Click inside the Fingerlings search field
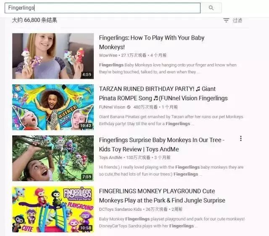Image resolution: width=269 pixels, height=236 pixels. point(103,8)
